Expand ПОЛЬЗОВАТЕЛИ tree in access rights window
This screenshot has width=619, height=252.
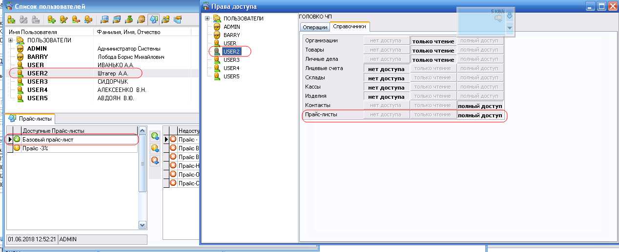207,18
